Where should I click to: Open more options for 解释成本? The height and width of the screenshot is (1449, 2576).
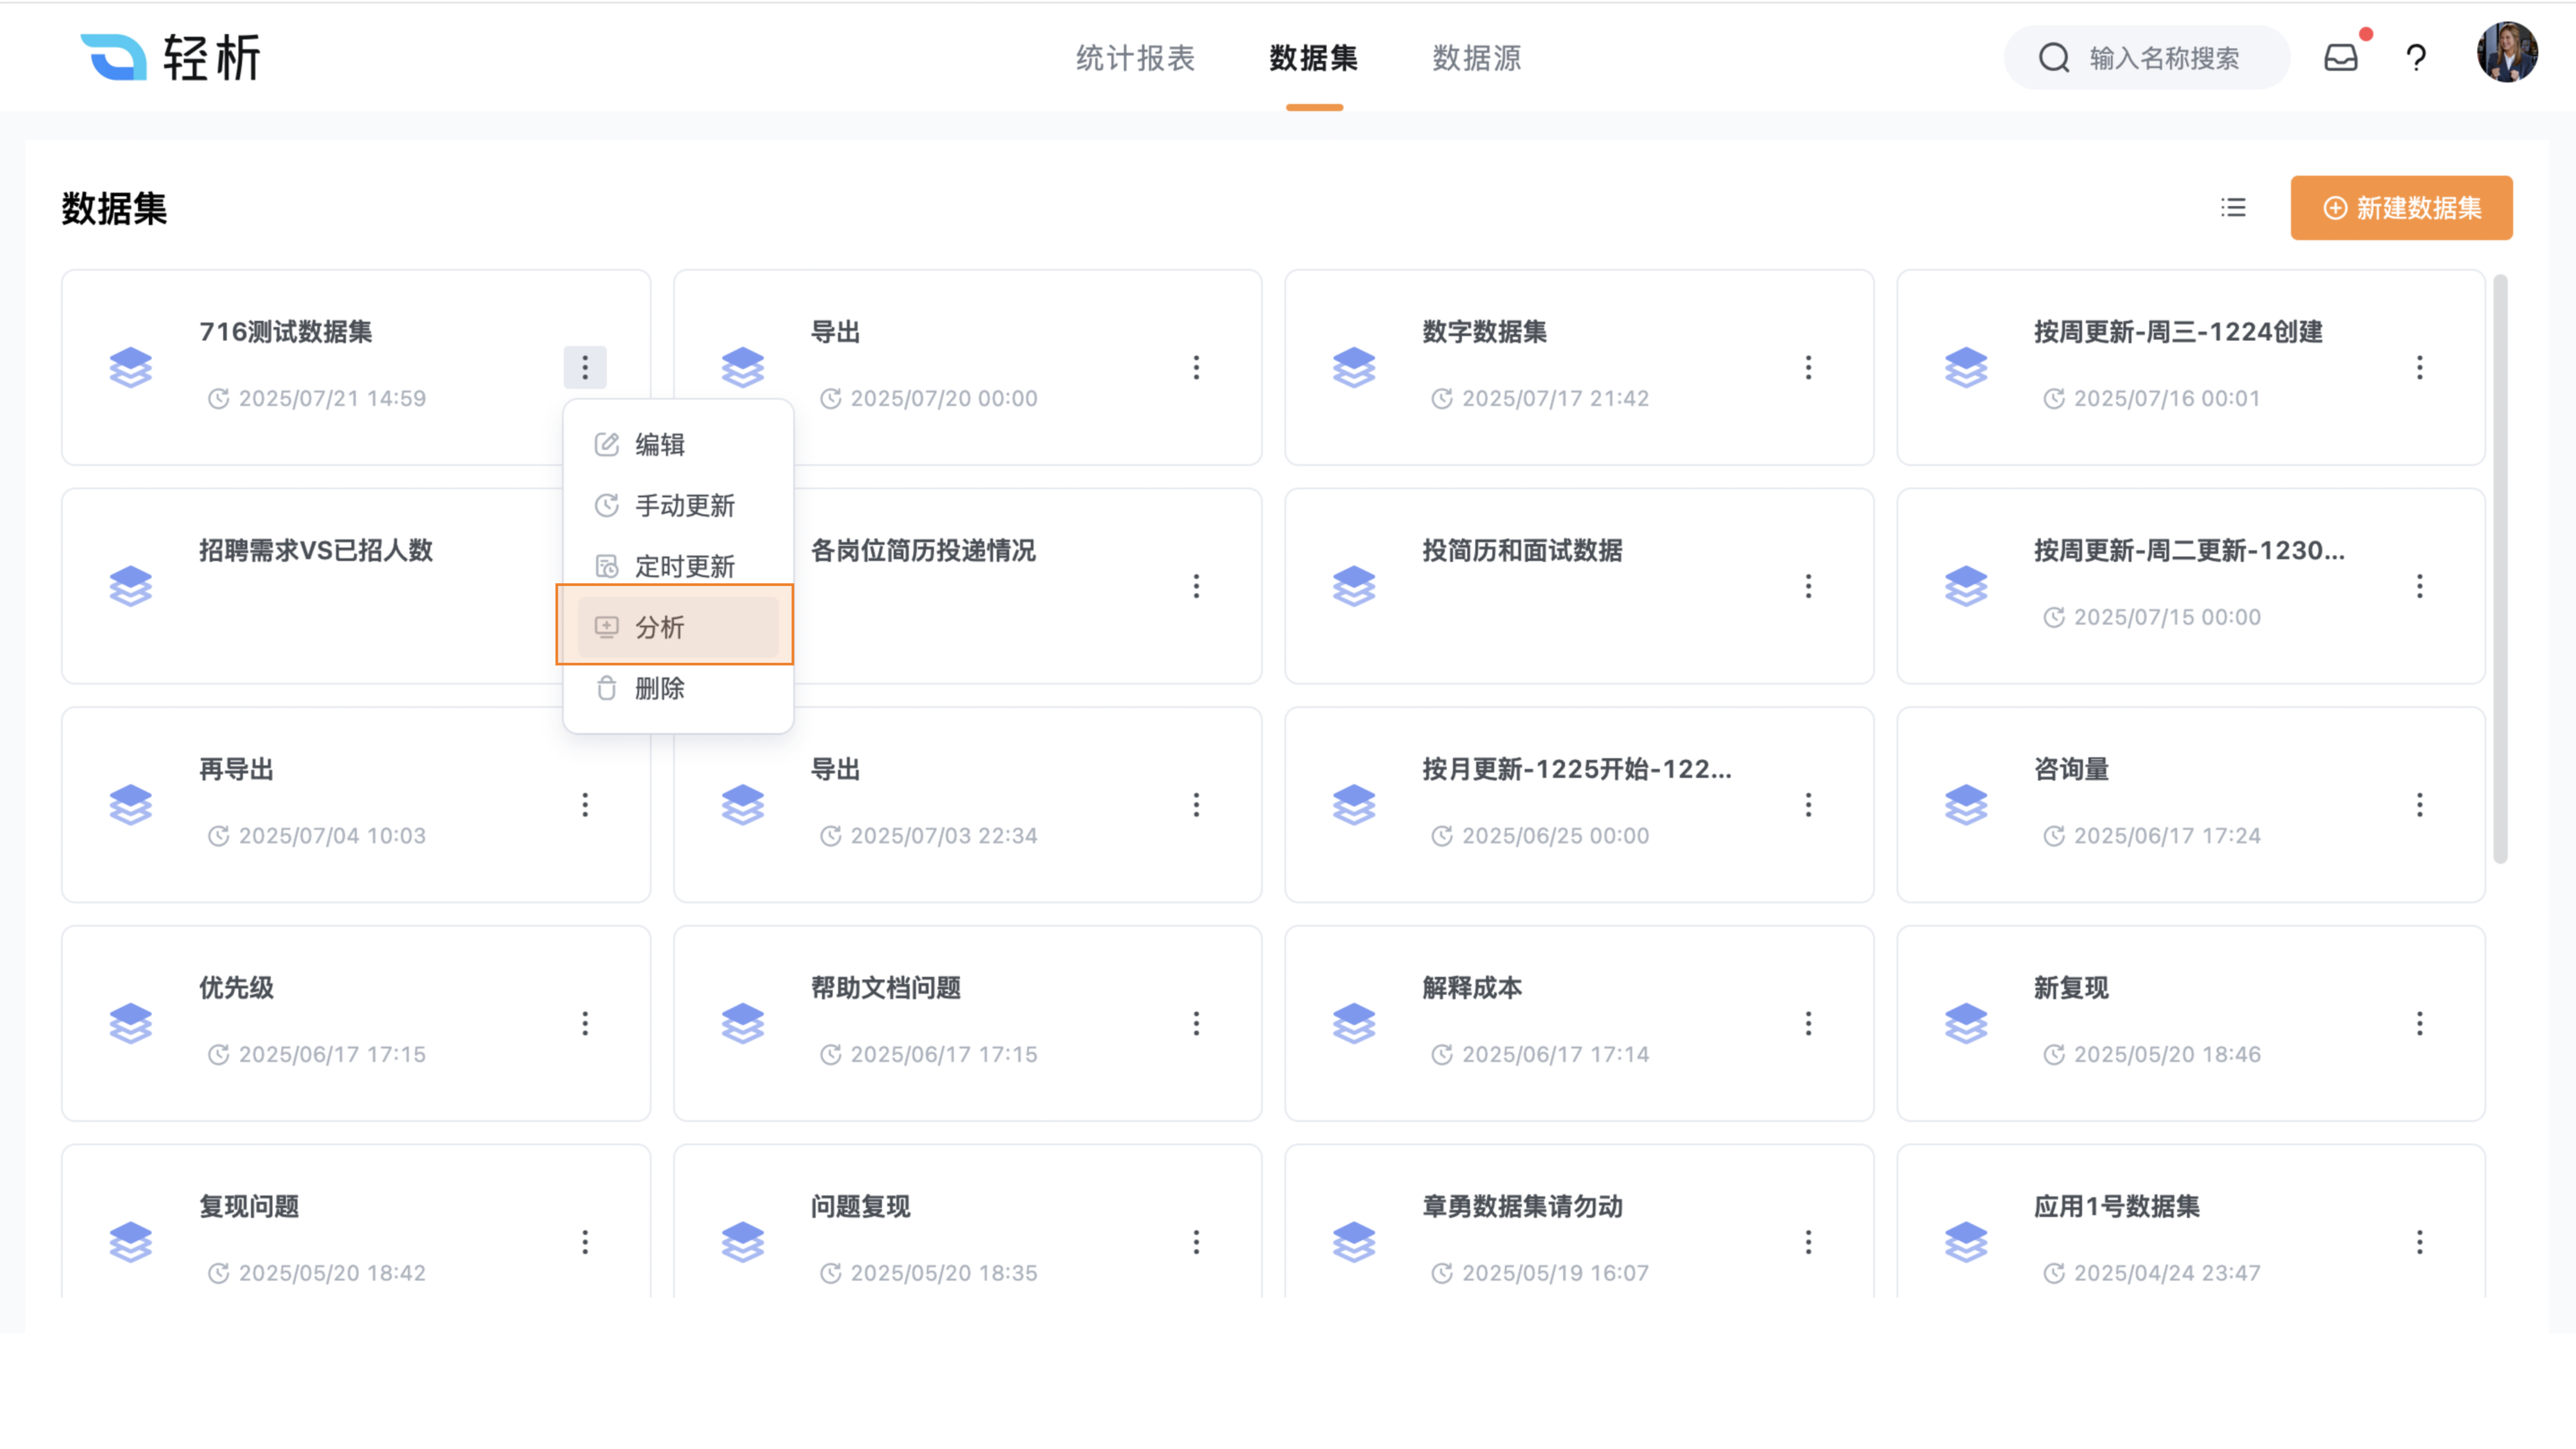pyautogui.click(x=1808, y=1023)
